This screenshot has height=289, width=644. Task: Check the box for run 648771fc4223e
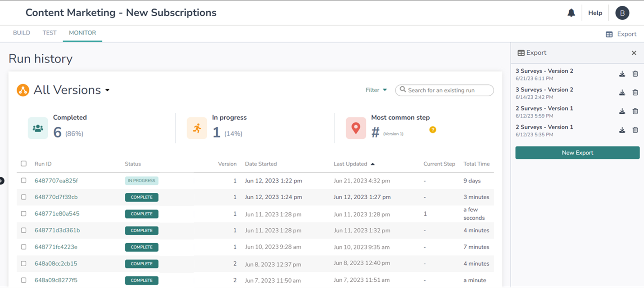pyautogui.click(x=24, y=247)
